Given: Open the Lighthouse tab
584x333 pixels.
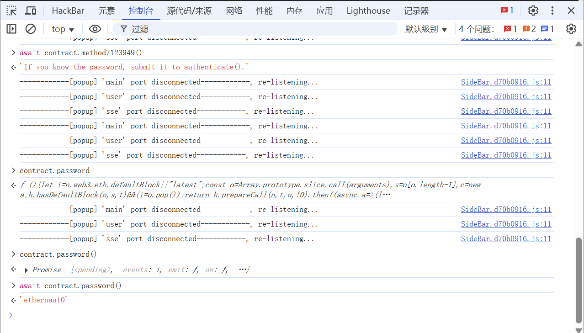Looking at the screenshot, I should [368, 11].
